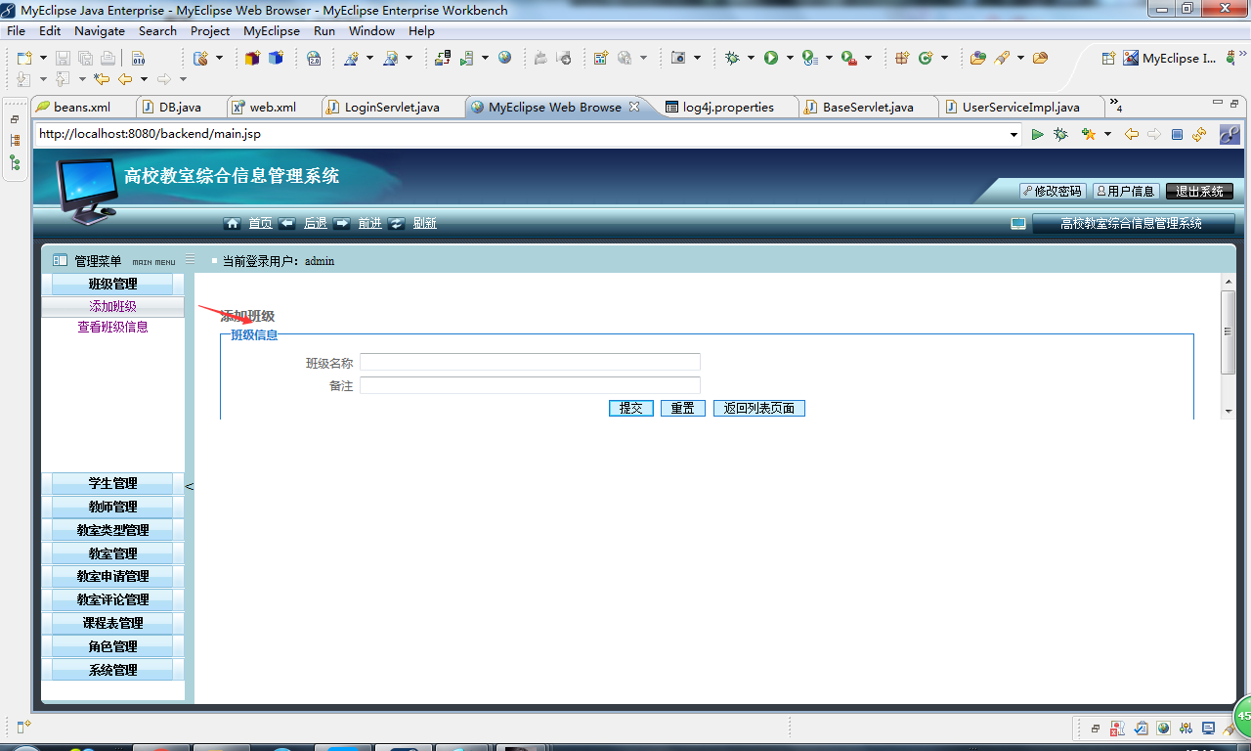Click the database tool icon with star

click(200, 59)
